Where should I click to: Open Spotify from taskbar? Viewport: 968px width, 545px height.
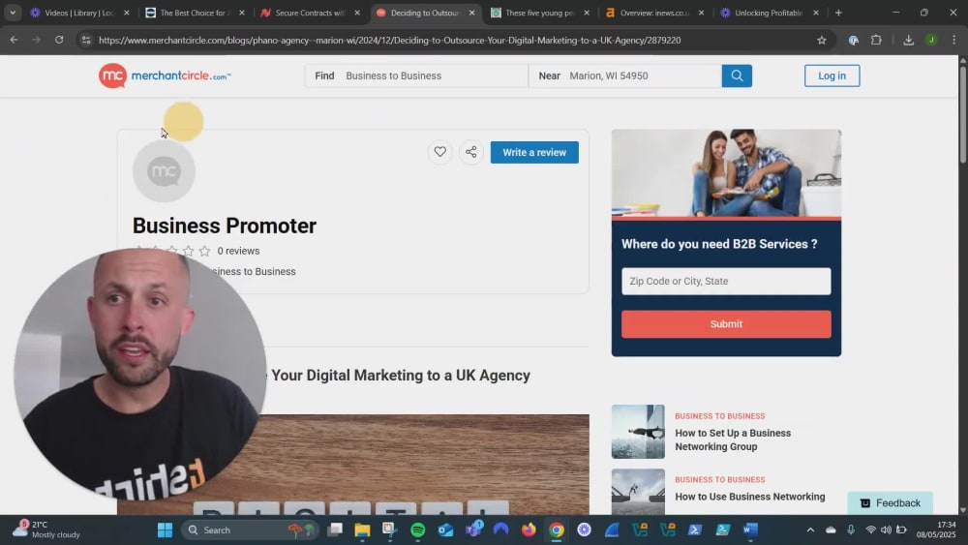pyautogui.click(x=418, y=530)
